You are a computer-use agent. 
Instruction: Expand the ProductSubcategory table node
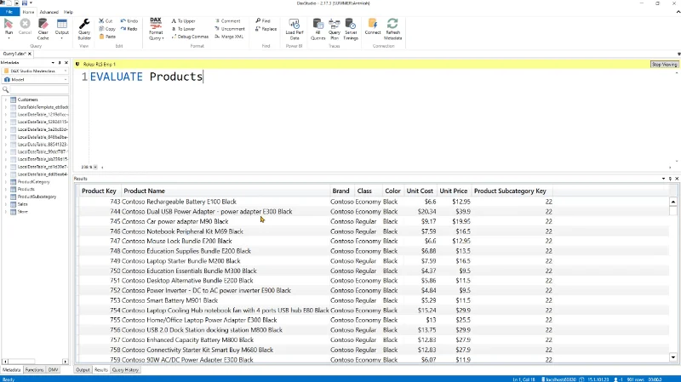pyautogui.click(x=6, y=197)
